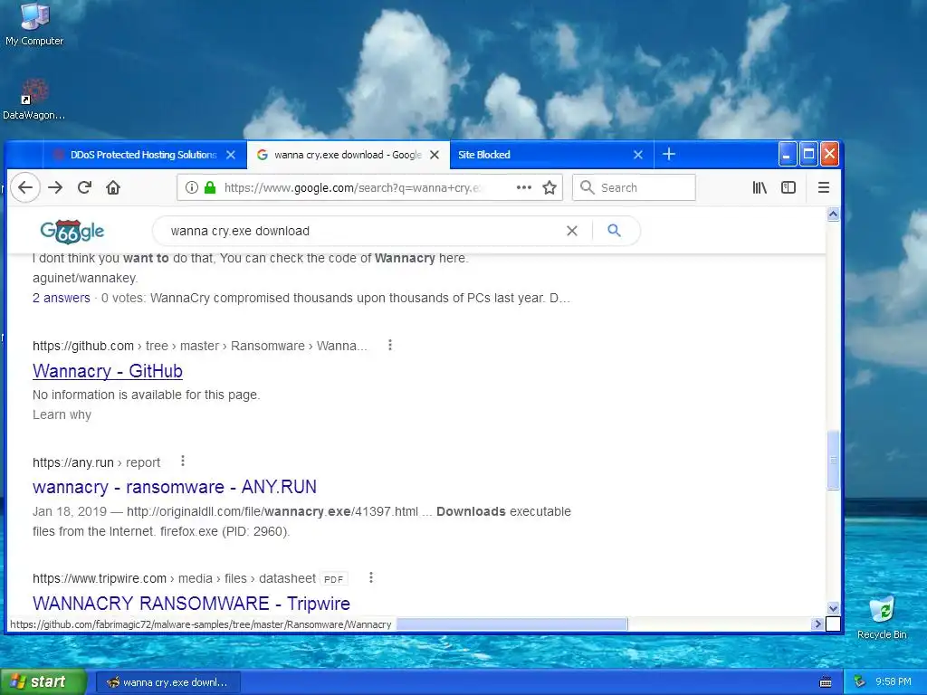The width and height of the screenshot is (927, 695).
Task: Click the page scrollbar down arrow
Action: click(833, 608)
